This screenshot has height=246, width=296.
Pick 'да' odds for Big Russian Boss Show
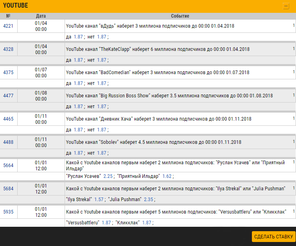pos(78,107)
